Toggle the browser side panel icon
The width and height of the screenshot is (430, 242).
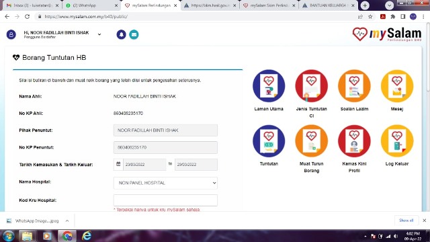pyautogui.click(x=403, y=17)
